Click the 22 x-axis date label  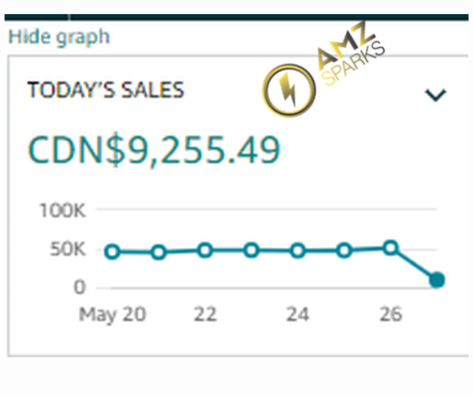point(205,314)
